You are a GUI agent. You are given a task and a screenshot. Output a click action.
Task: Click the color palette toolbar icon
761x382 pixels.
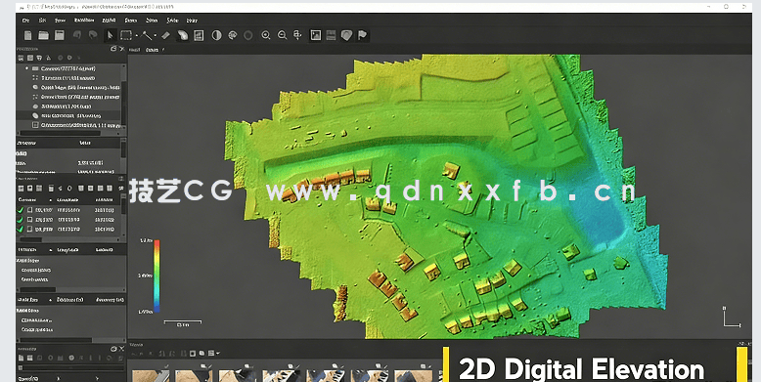coord(233,35)
